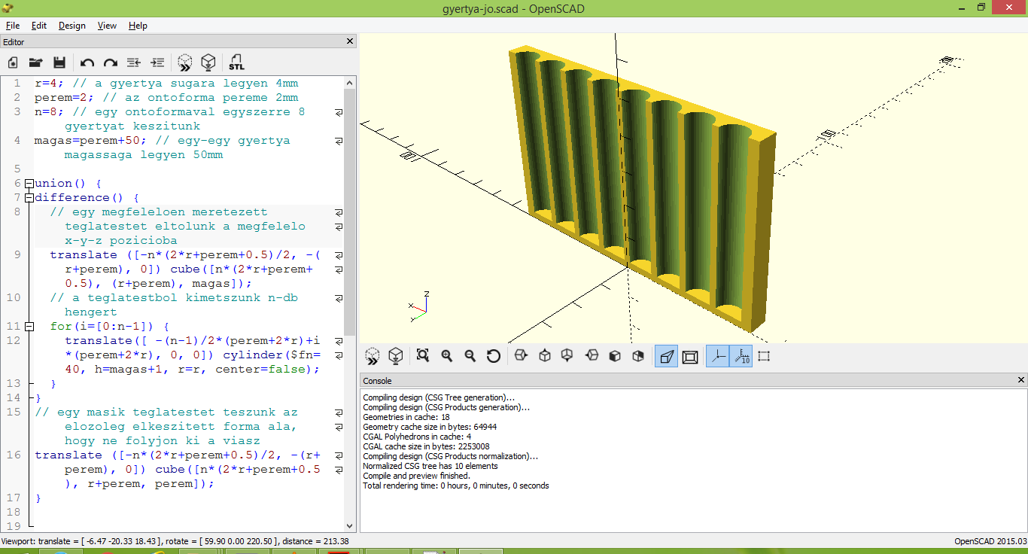Screen dimensions: 1028x554
Task: Click 'Total rendering time' console line
Action: click(x=456, y=486)
